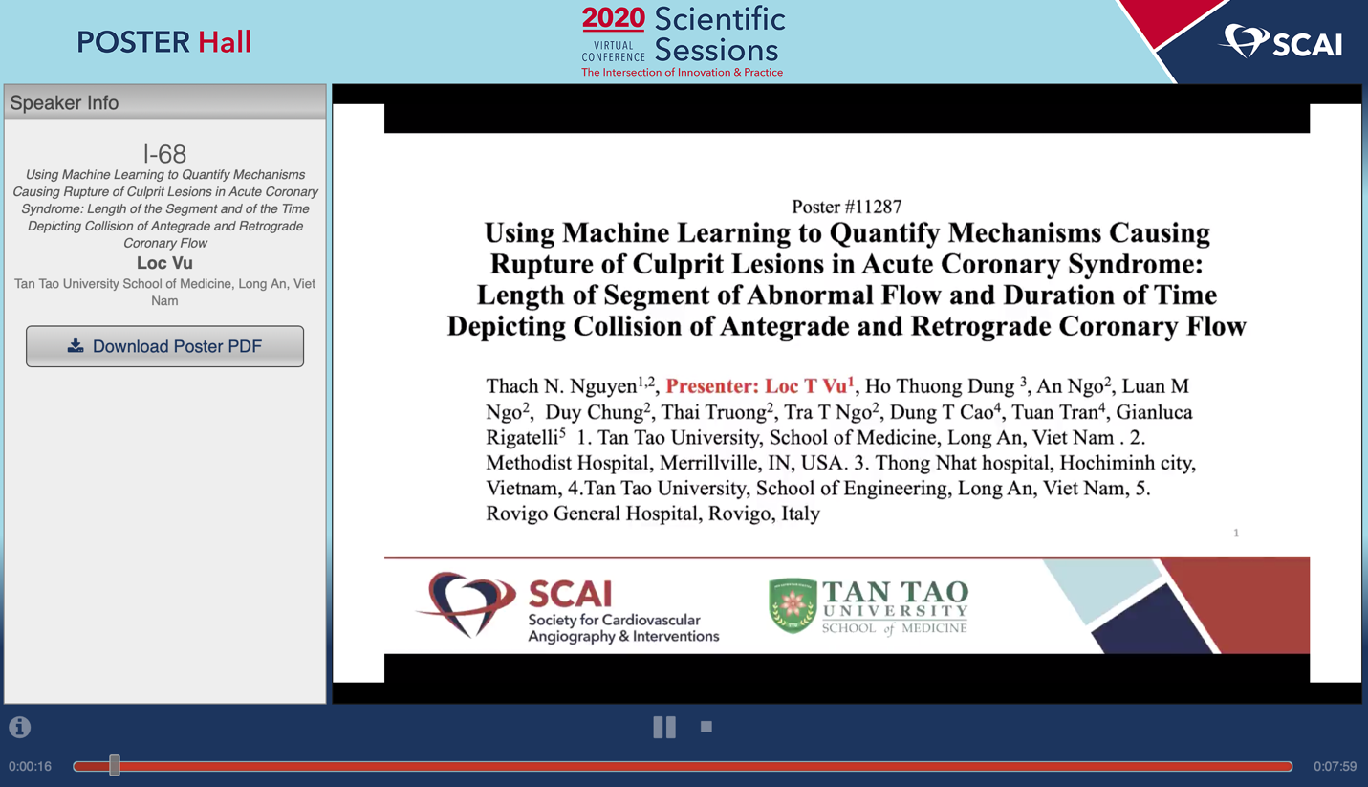Click the poster slide video area

tap(847, 393)
